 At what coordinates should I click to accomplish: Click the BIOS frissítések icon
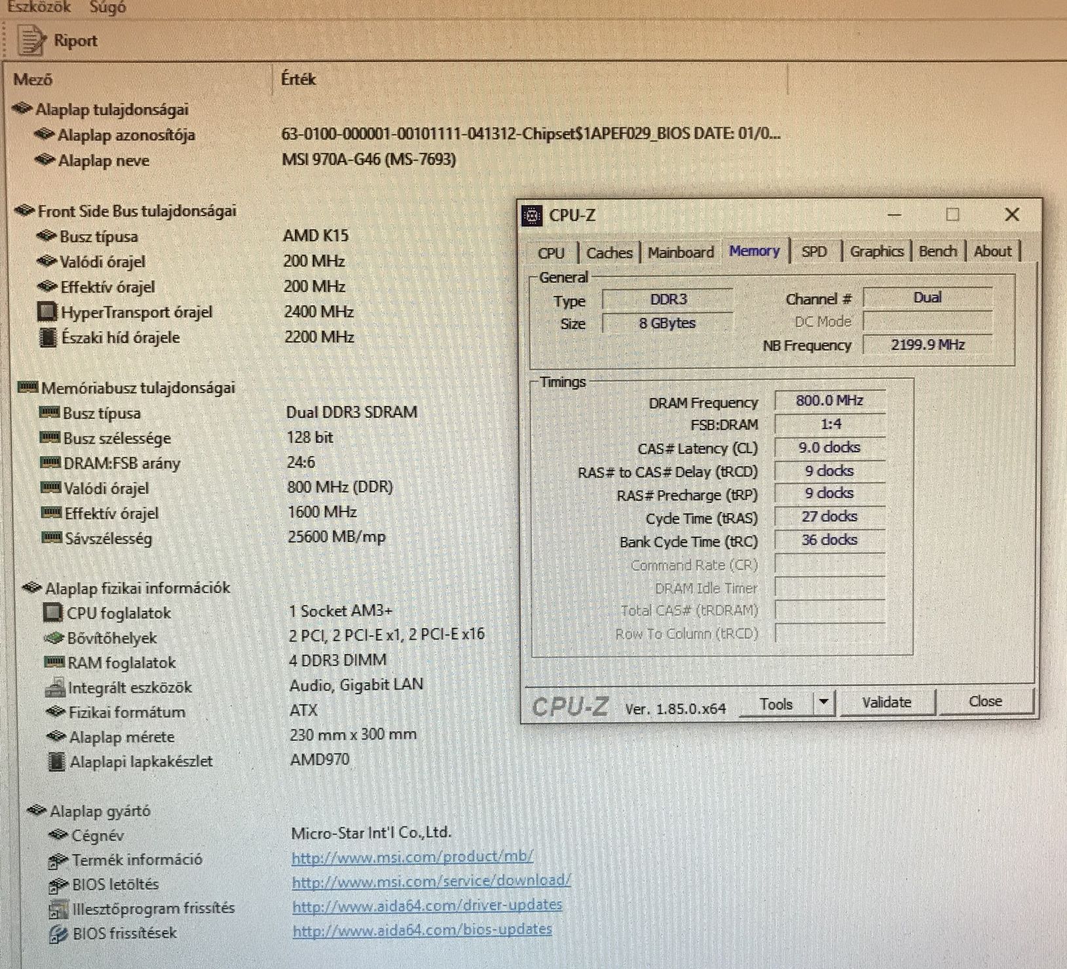(x=59, y=934)
